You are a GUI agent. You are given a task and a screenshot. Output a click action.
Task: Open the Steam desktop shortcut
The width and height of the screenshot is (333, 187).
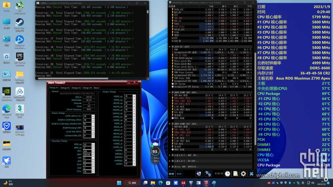[20, 25]
